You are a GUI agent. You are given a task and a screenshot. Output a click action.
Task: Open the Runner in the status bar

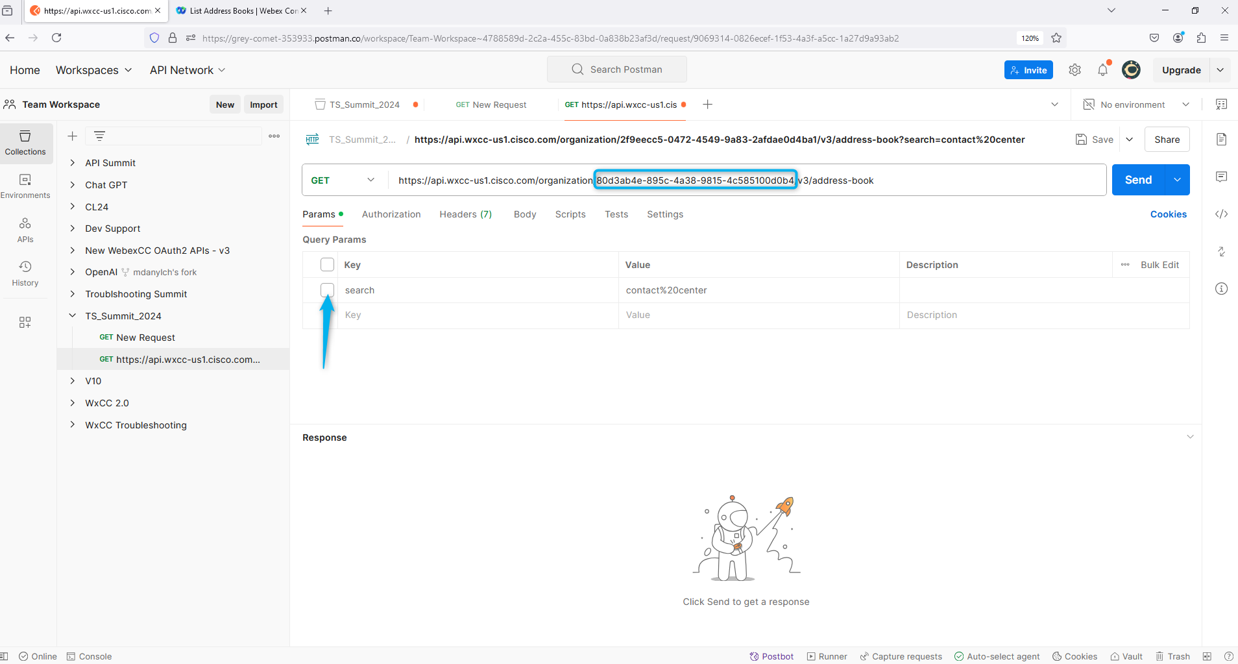point(827,656)
